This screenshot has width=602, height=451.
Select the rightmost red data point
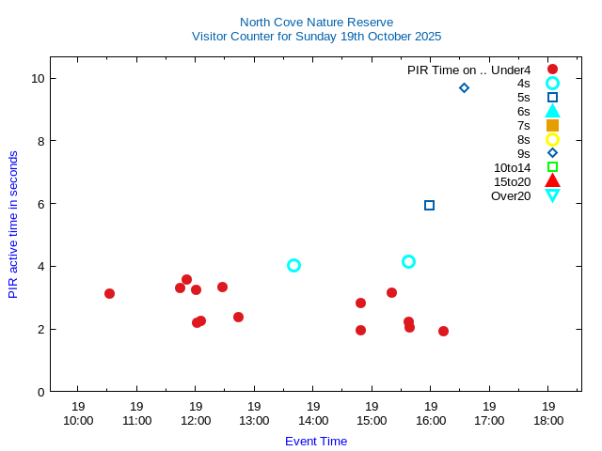(x=443, y=331)
